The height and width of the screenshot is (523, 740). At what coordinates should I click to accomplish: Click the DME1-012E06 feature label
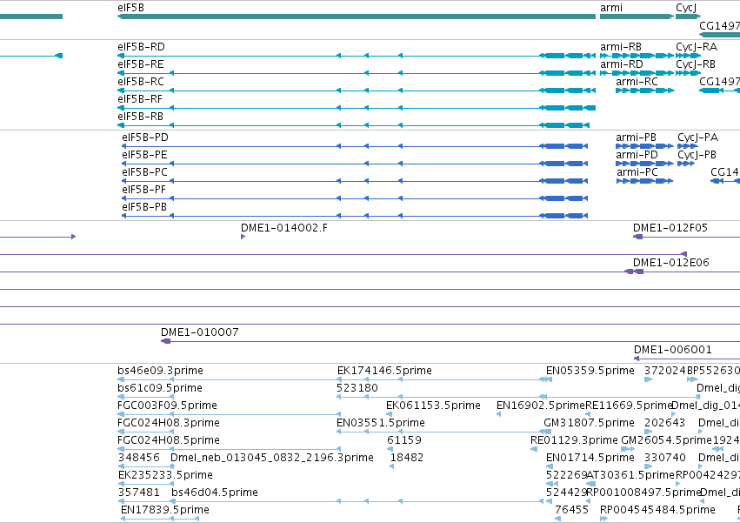pos(671,263)
